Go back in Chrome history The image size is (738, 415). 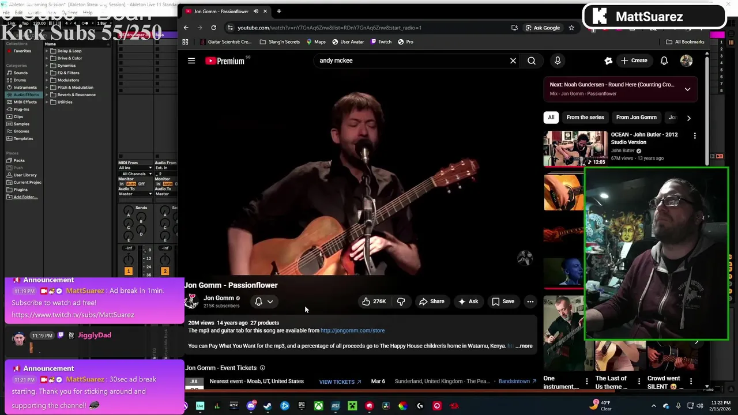click(186, 28)
